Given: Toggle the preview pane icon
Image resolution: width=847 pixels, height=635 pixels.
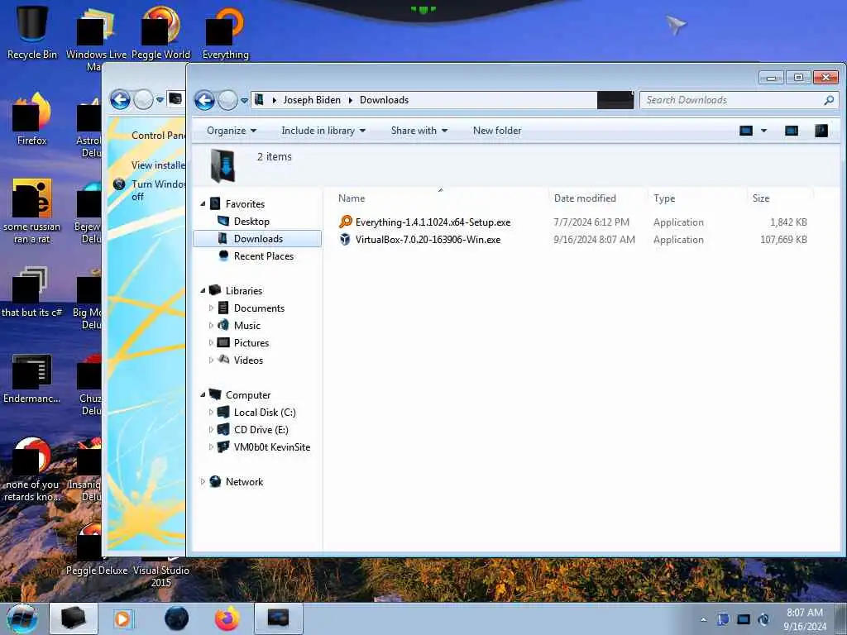Looking at the screenshot, I should 792,130.
